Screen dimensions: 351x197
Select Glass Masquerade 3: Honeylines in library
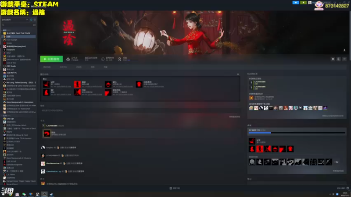19,102
